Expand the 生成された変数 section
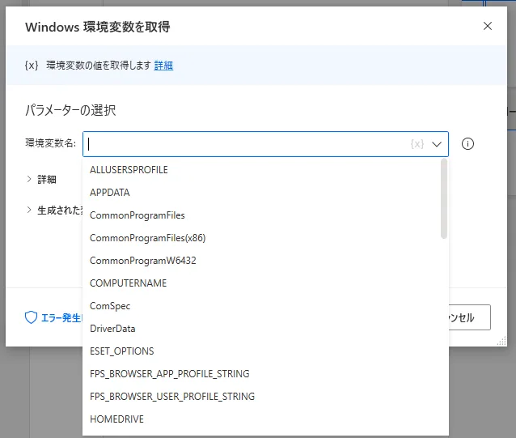This screenshot has height=438, width=516. (30, 210)
